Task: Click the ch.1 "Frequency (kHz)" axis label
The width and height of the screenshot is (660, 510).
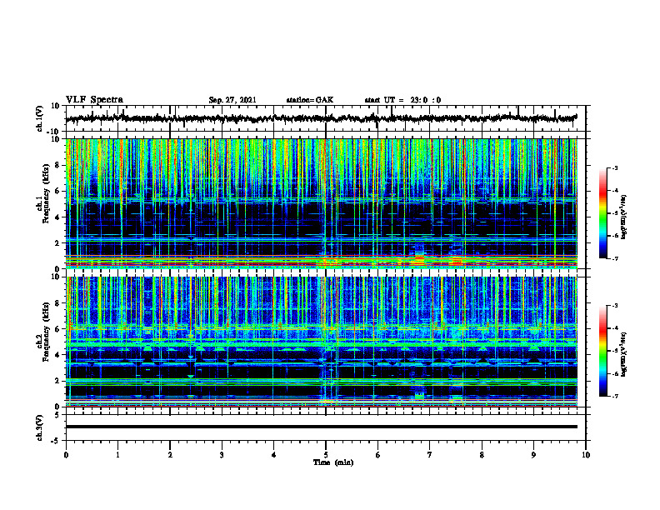Action: (46, 194)
